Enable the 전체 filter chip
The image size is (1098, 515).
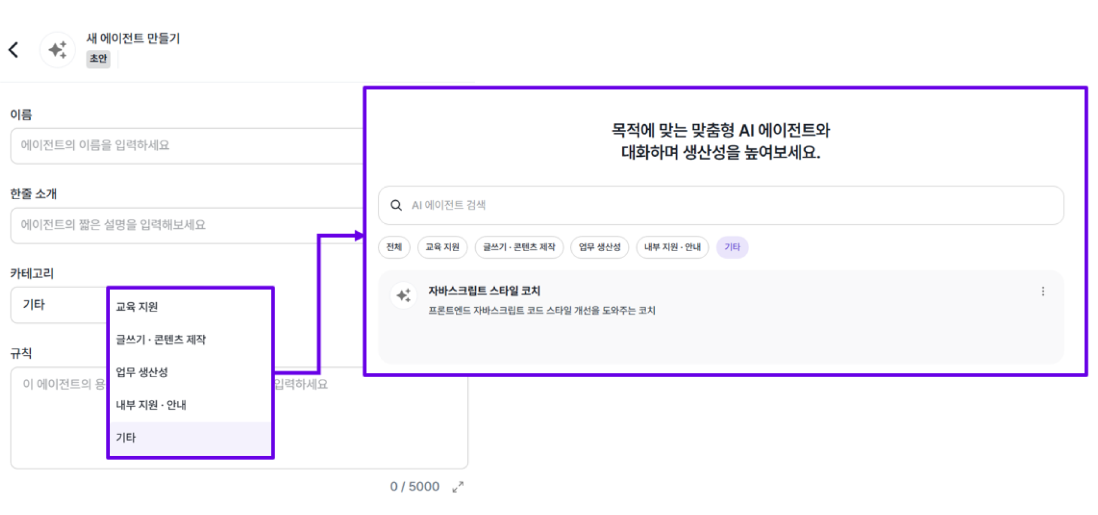pyautogui.click(x=394, y=247)
